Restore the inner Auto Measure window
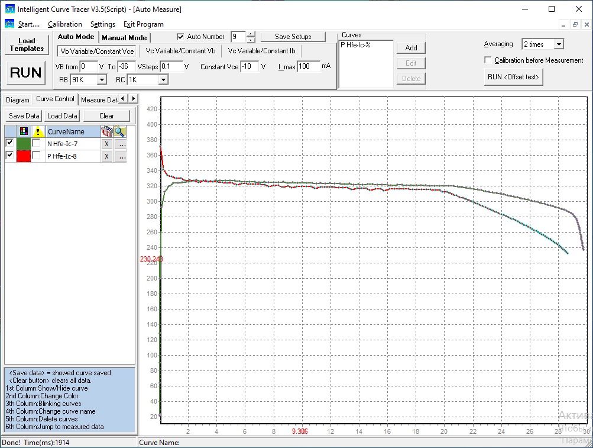 click(x=575, y=25)
